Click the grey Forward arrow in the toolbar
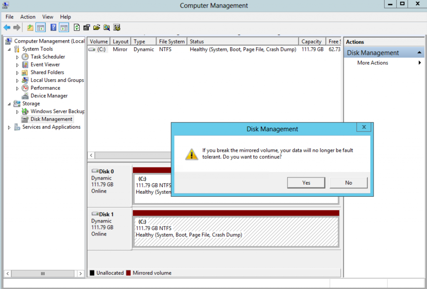This screenshot has height=289, width=427. [x=17, y=28]
